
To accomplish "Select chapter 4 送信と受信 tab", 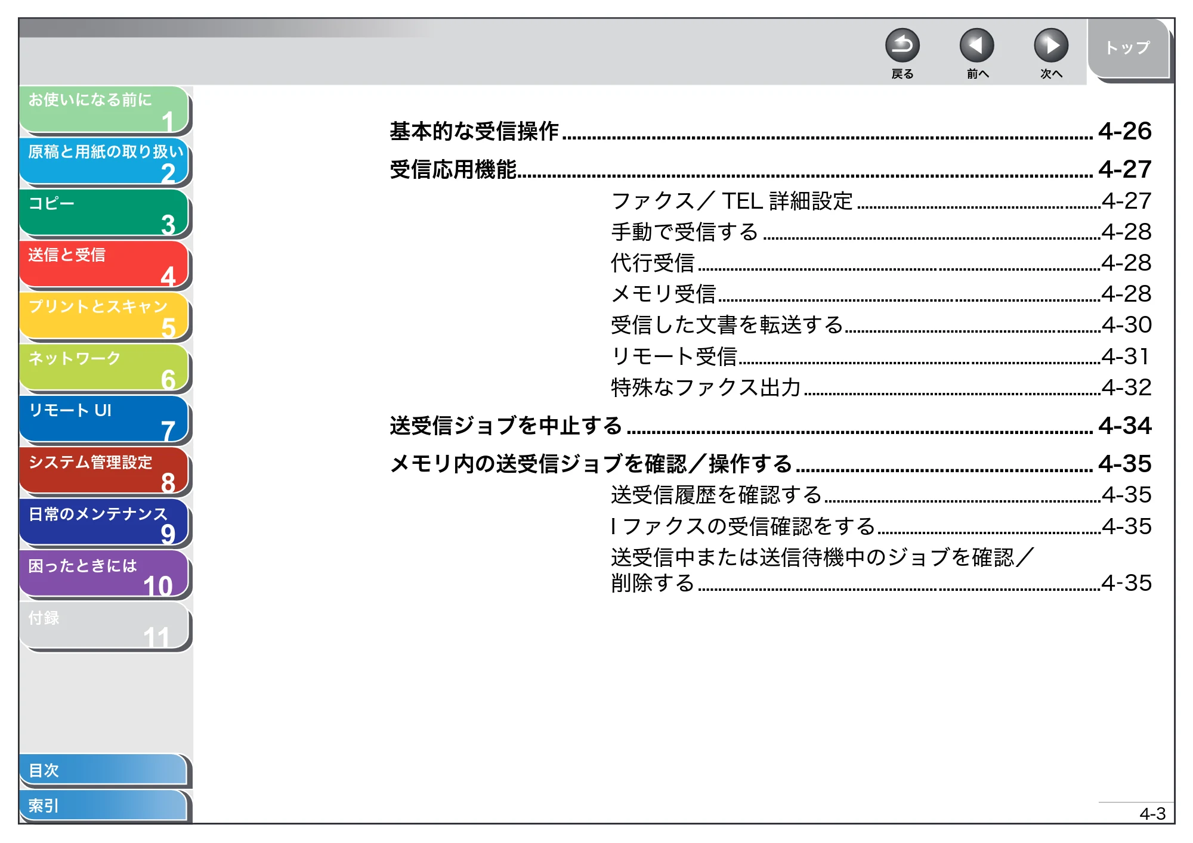I will [x=104, y=264].
